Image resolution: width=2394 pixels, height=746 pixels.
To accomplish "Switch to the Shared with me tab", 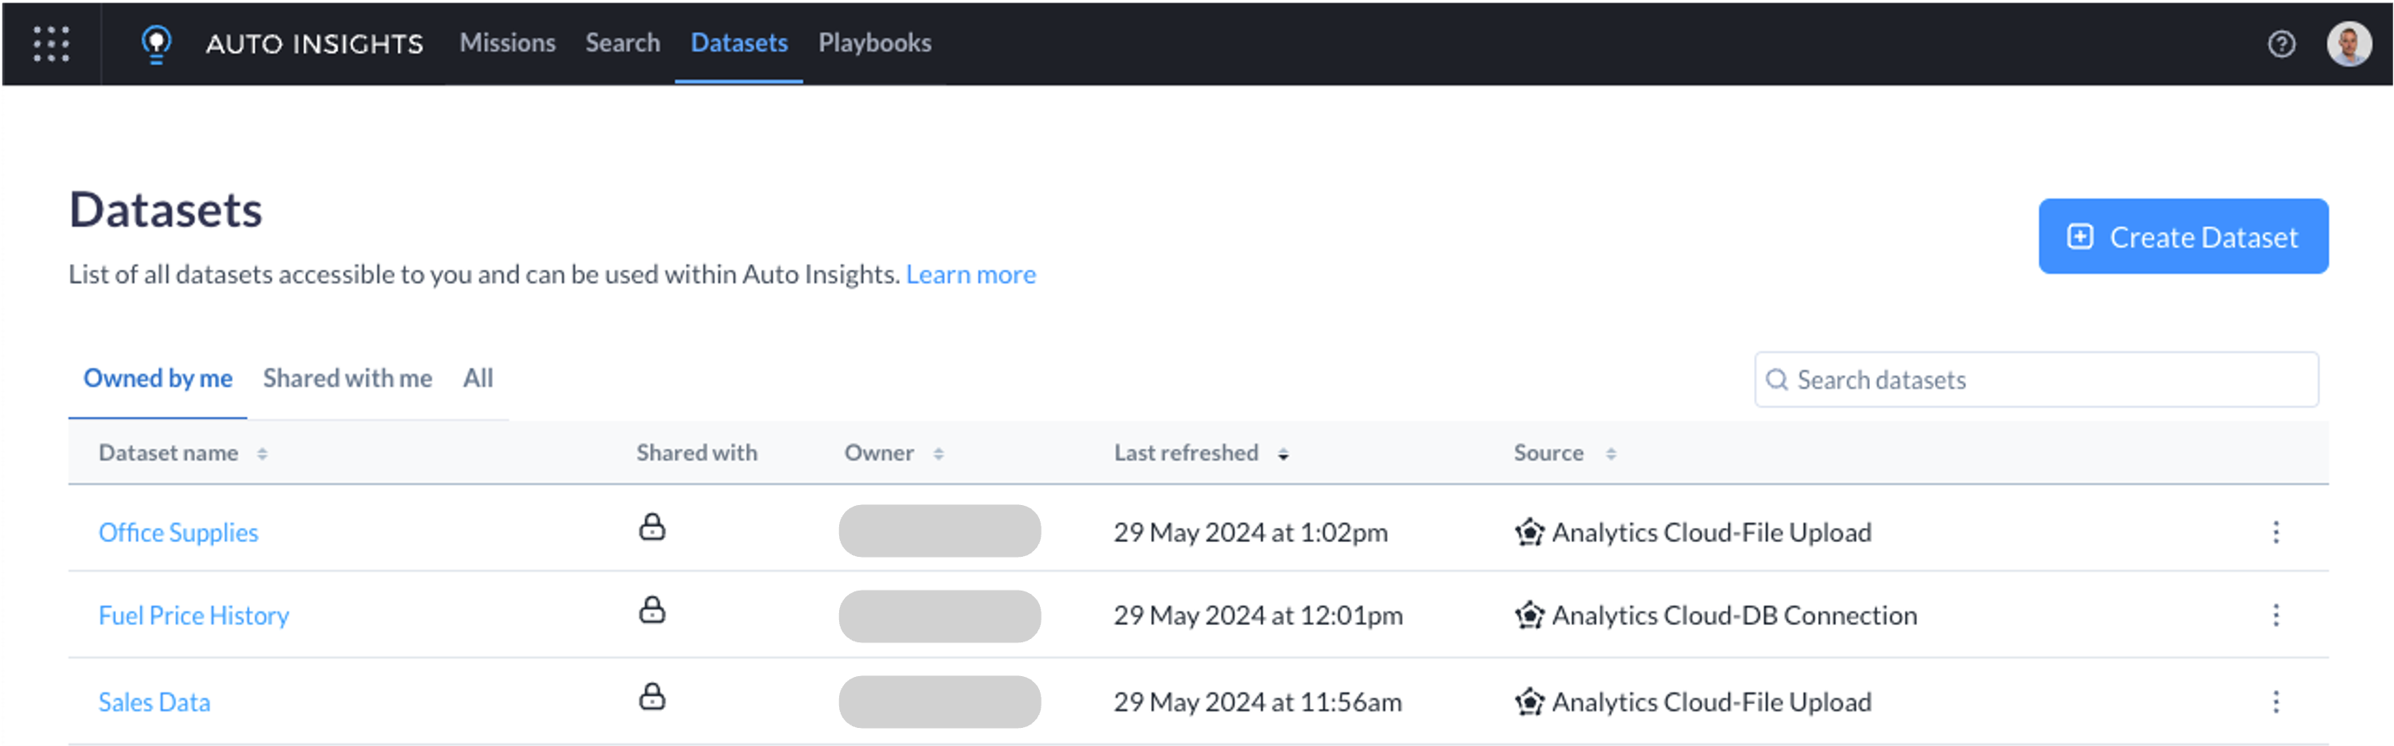I will 346,378.
